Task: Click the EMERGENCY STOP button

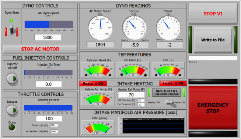Action: [x=213, y=108]
